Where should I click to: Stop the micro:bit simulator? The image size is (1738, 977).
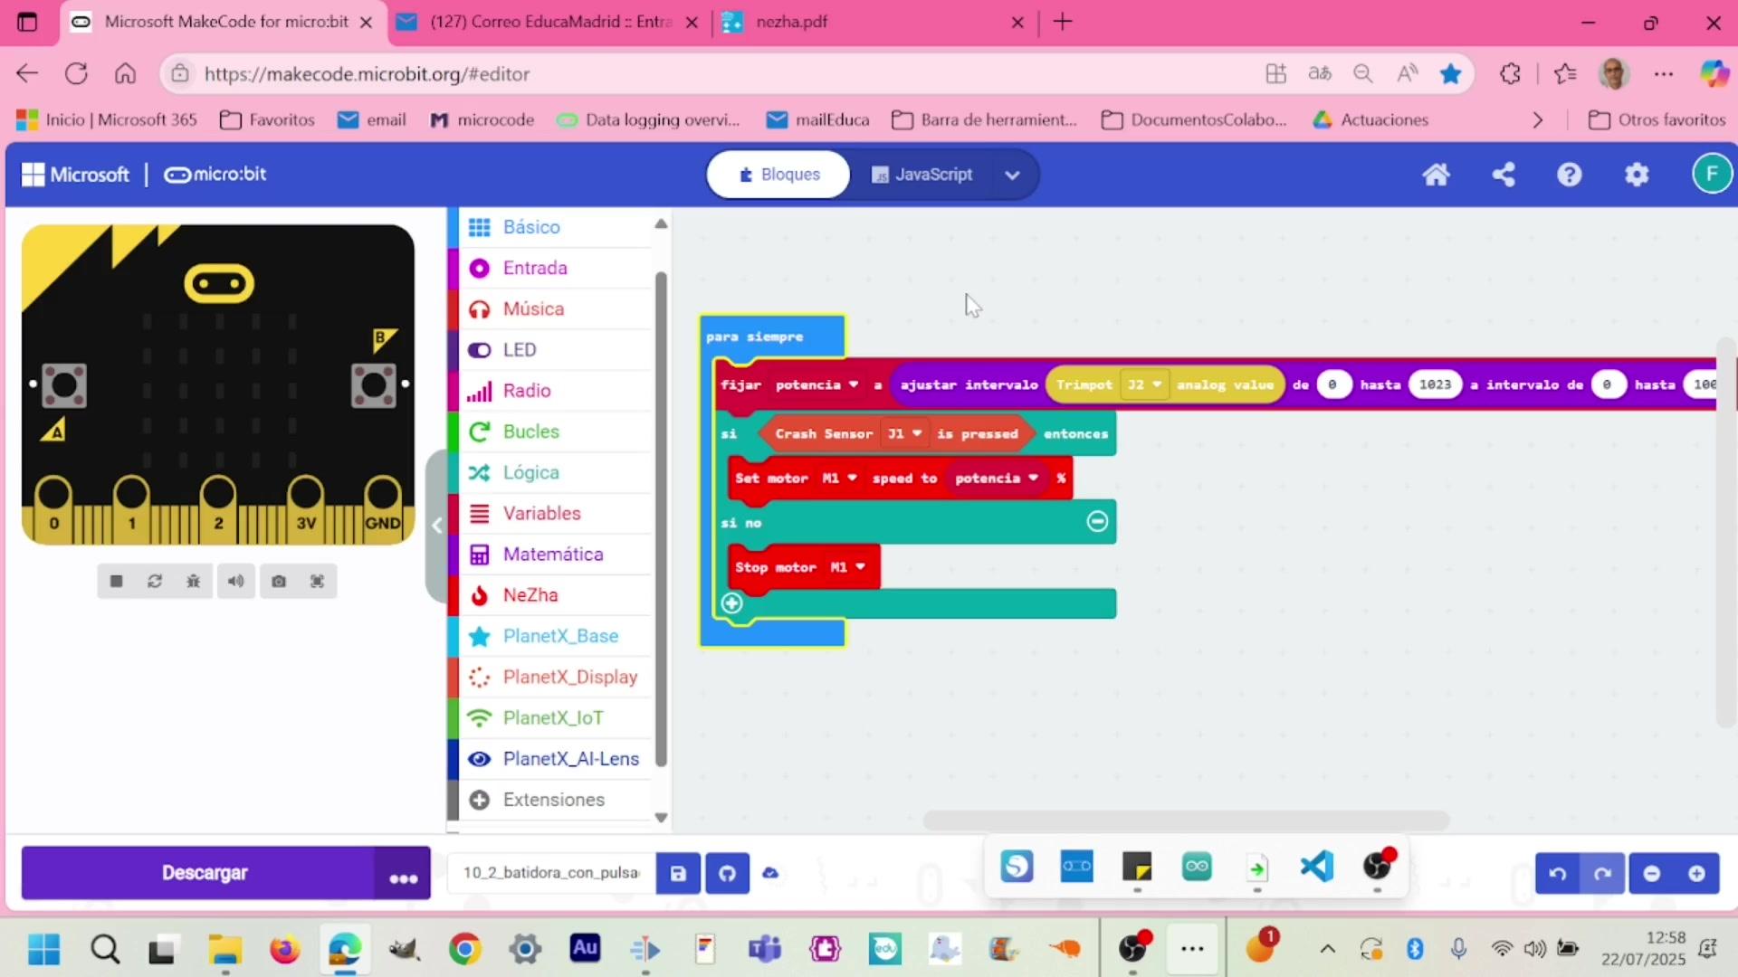click(116, 582)
